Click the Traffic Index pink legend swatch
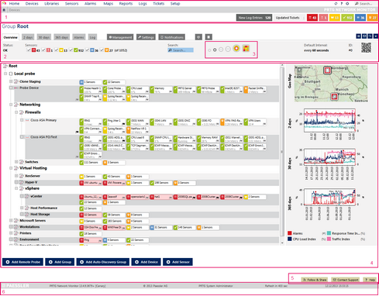379x296 pixels. pyautogui.click(x=329, y=239)
